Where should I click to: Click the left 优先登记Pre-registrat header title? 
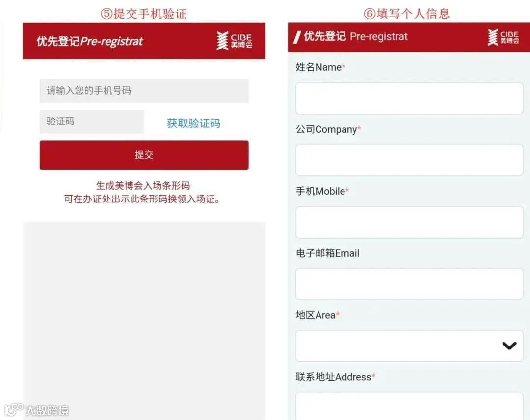pyautogui.click(x=90, y=41)
